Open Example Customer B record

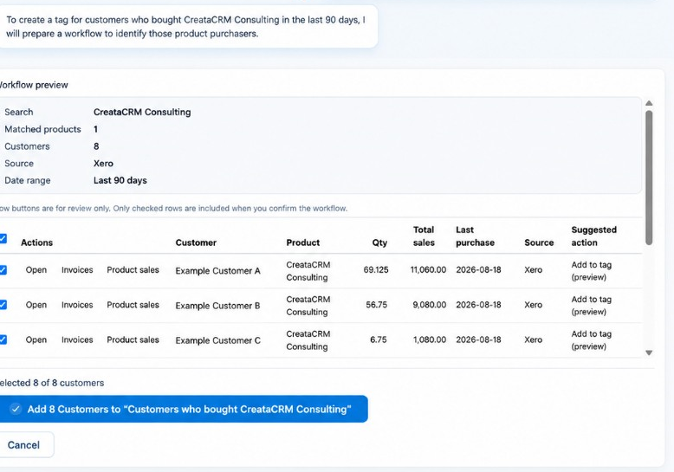pos(36,305)
